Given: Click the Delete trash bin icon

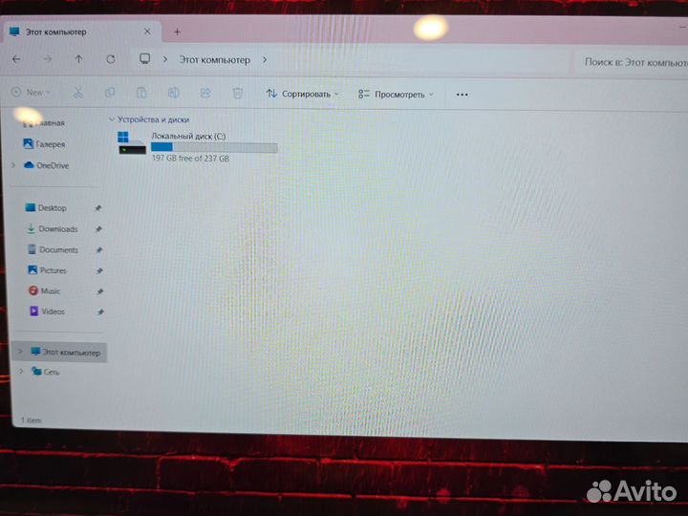Looking at the screenshot, I should 237,93.
